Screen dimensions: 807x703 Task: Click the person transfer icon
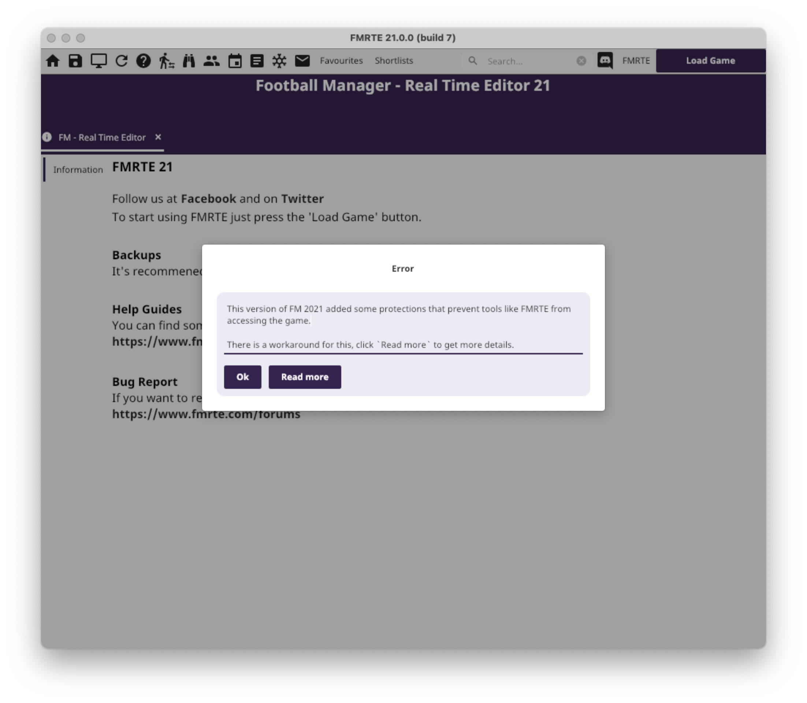166,61
